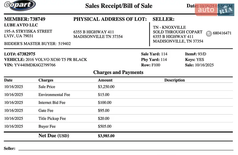The height and width of the screenshot is (155, 238).
Task: Click the Charges column header
Action: (46, 80)
